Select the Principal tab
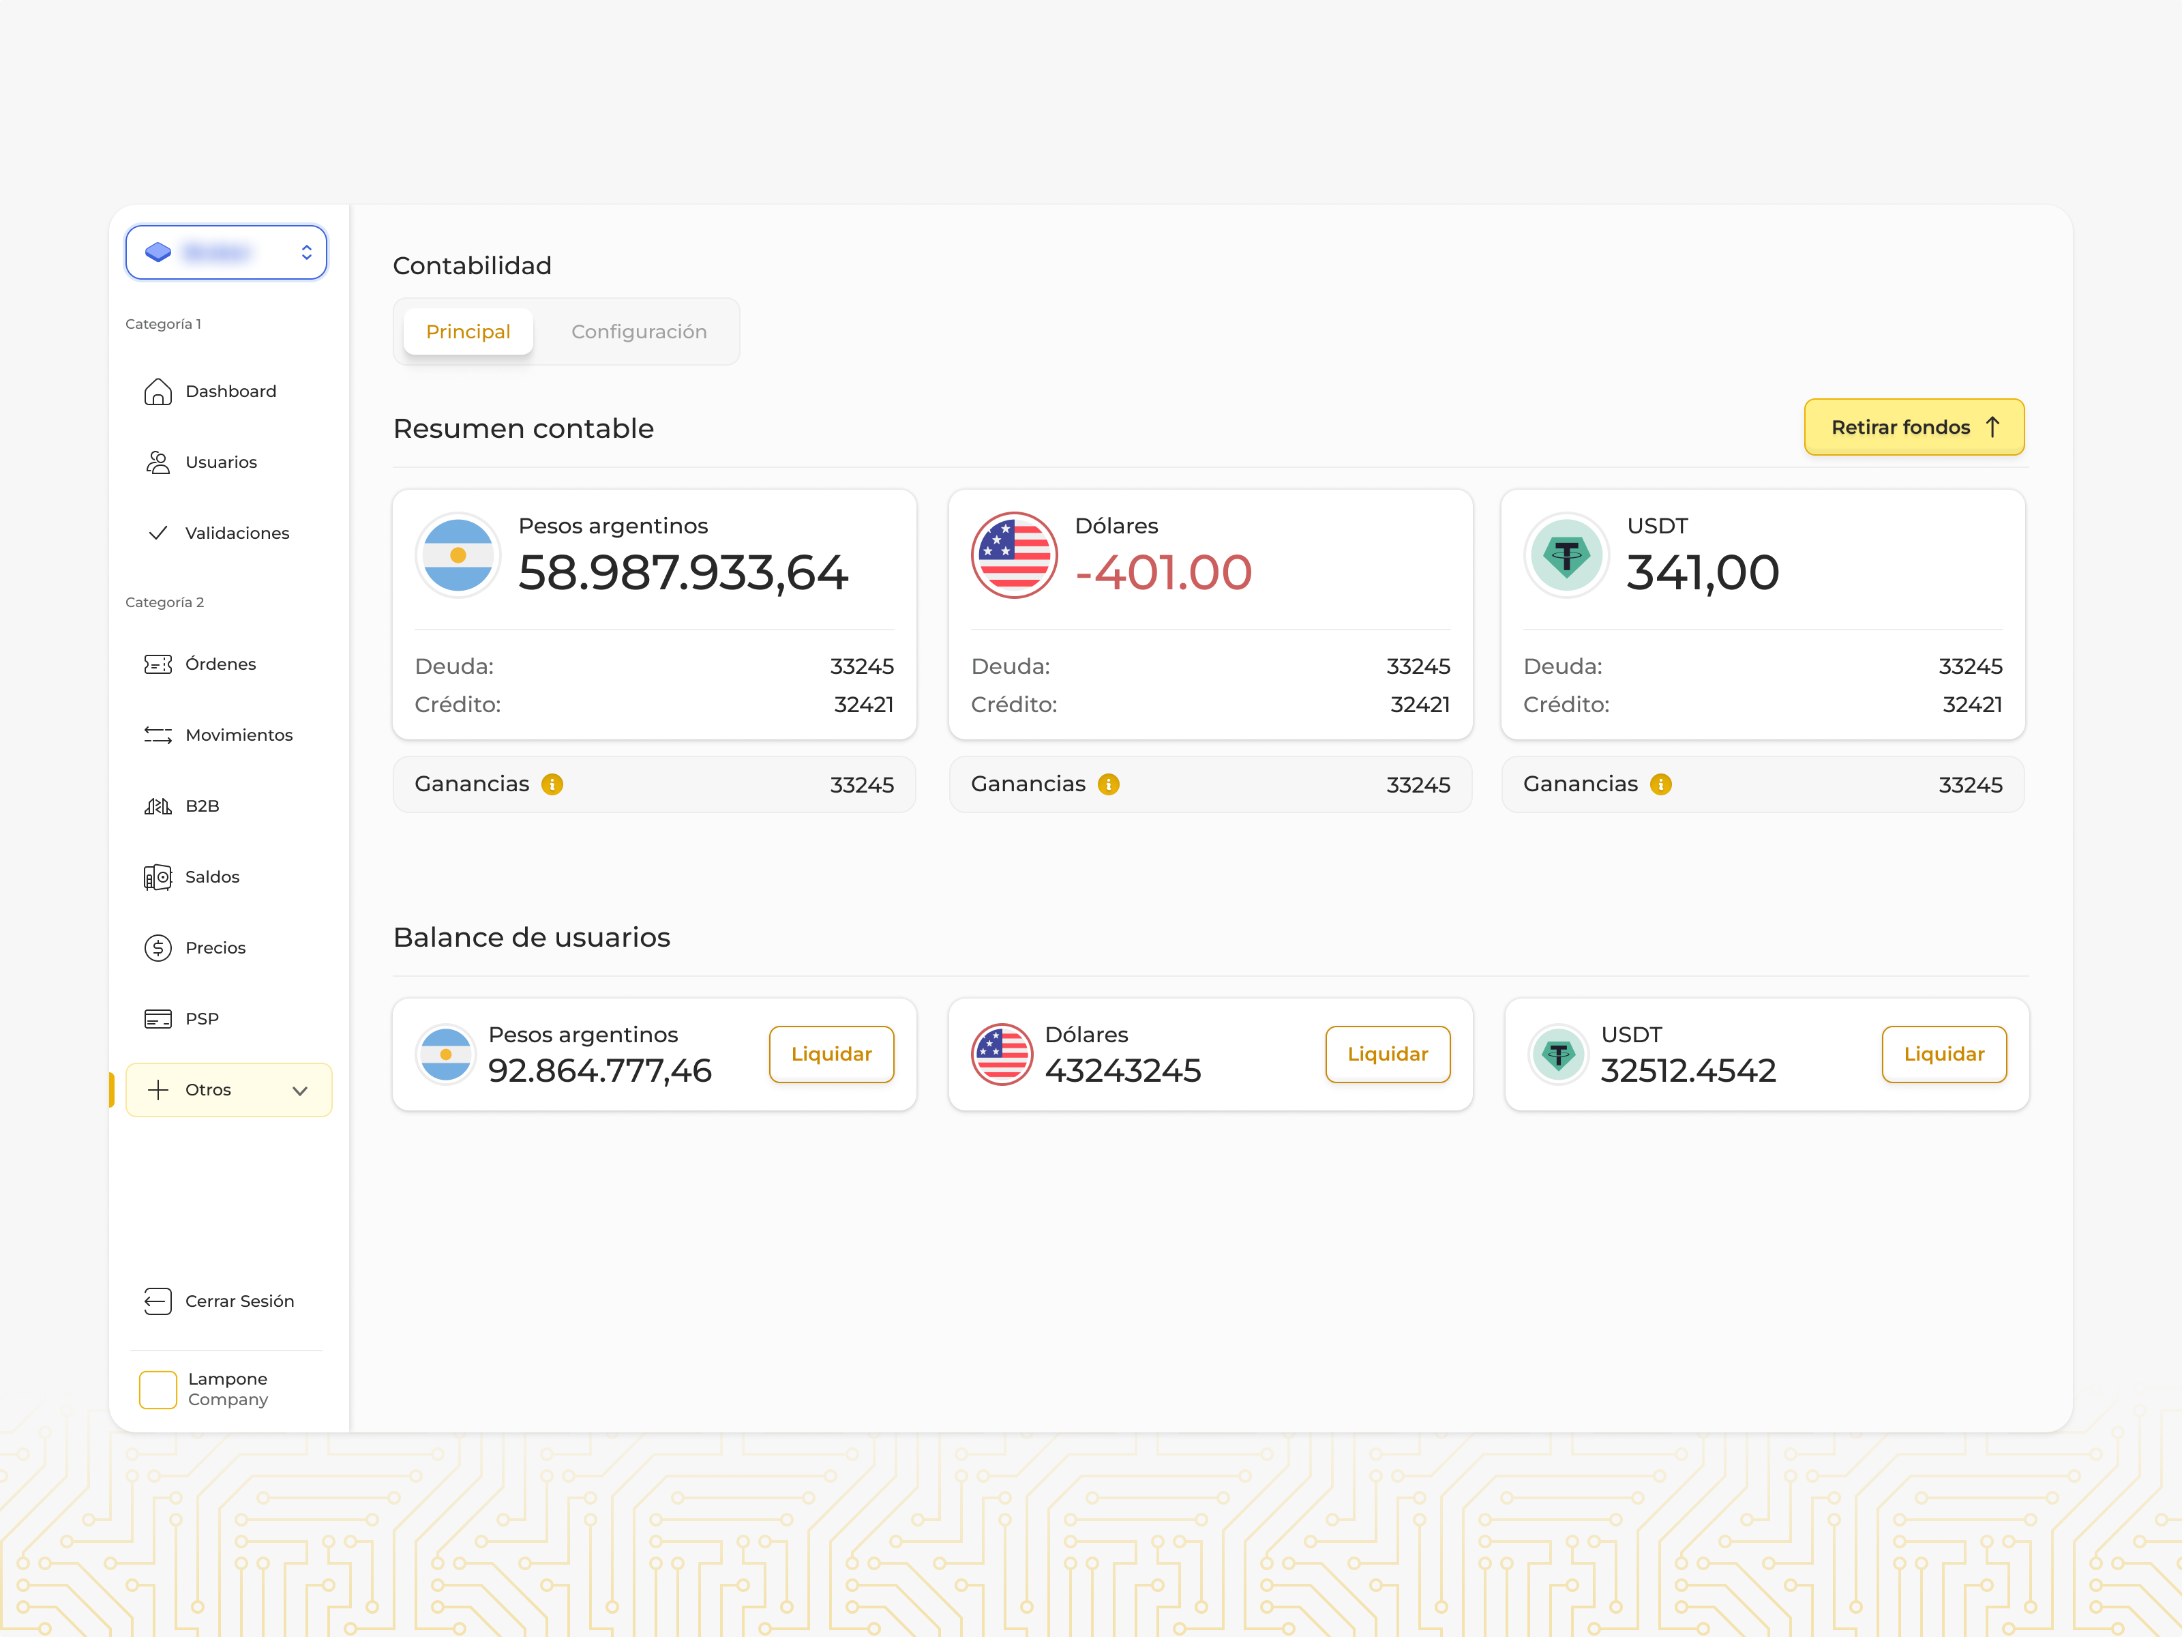The image size is (2182, 1637). pos(468,331)
